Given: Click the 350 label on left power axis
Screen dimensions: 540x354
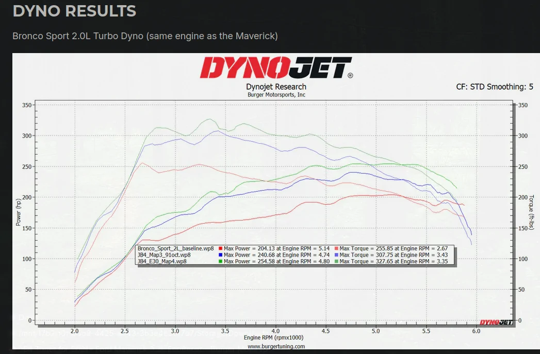Looking at the screenshot, I should (x=27, y=105).
